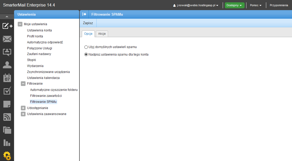Screen dimensions: 292x161
Task: Open the 'Pomoc' help menu
Action: tap(256, 5)
